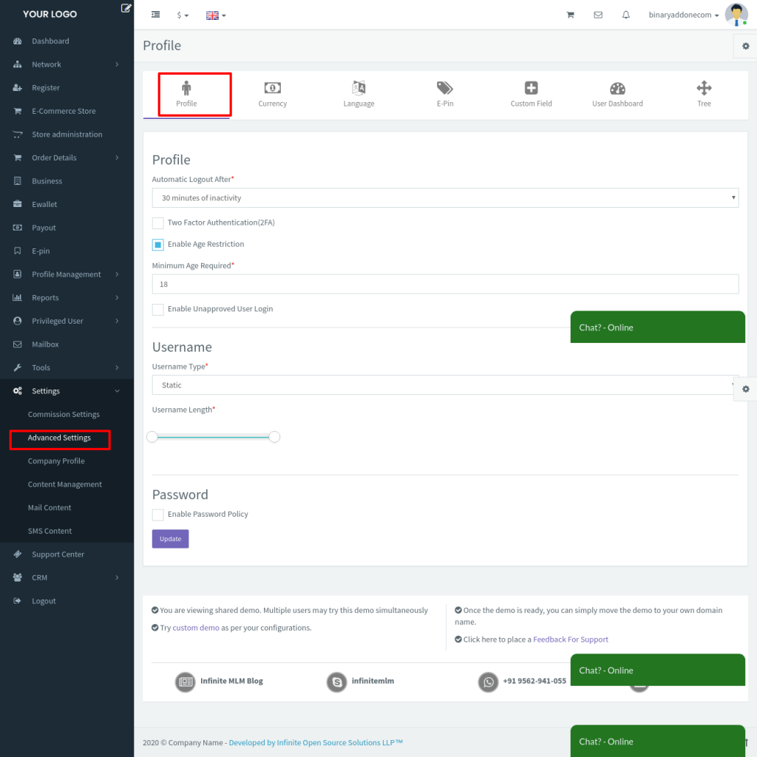Click the Settings gears icon in sidebar
The image size is (757, 757).
pos(18,391)
